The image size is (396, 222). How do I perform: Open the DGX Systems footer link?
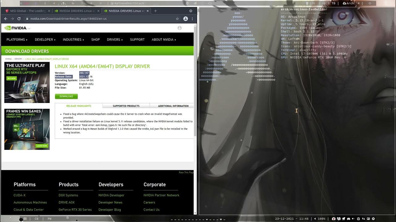[x=68, y=195]
